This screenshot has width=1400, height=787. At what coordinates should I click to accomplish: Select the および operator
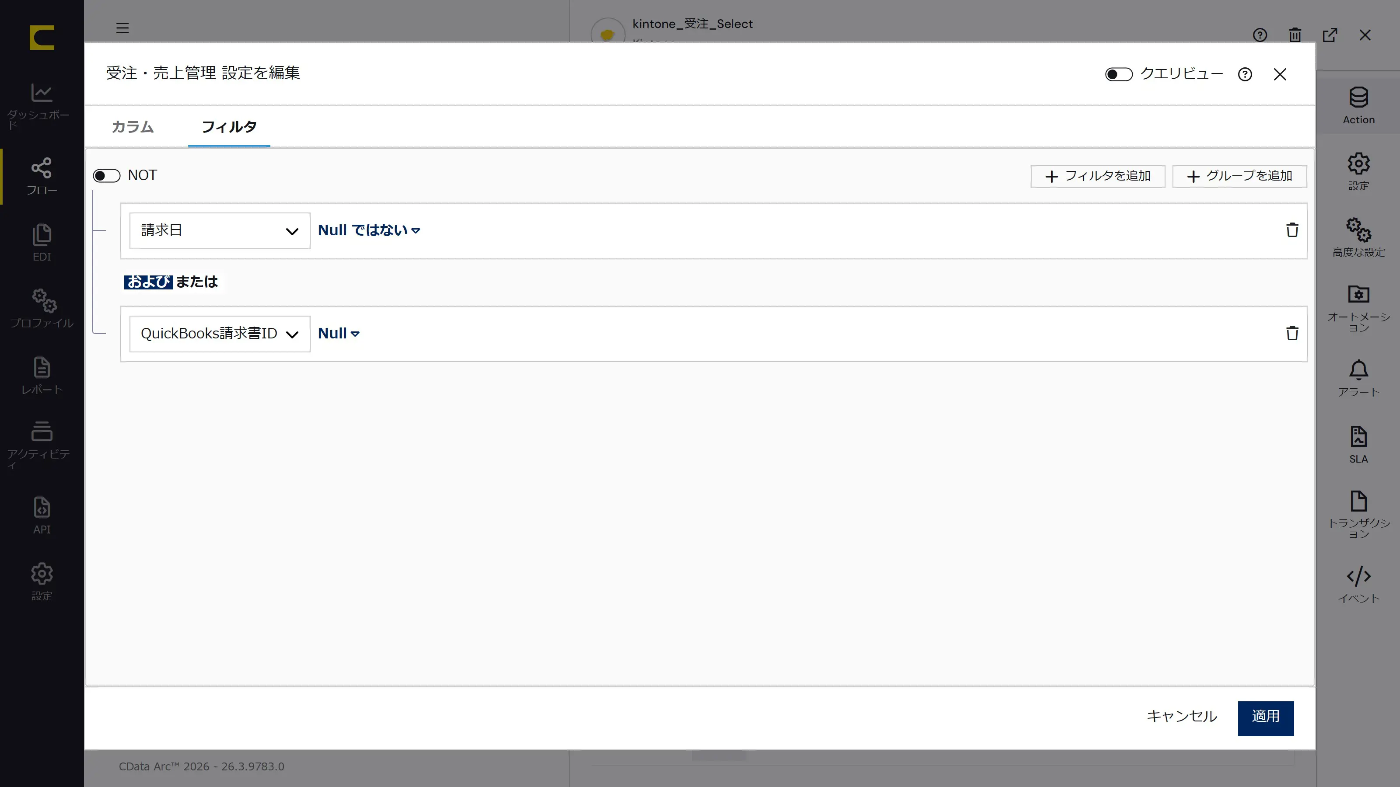click(x=148, y=282)
